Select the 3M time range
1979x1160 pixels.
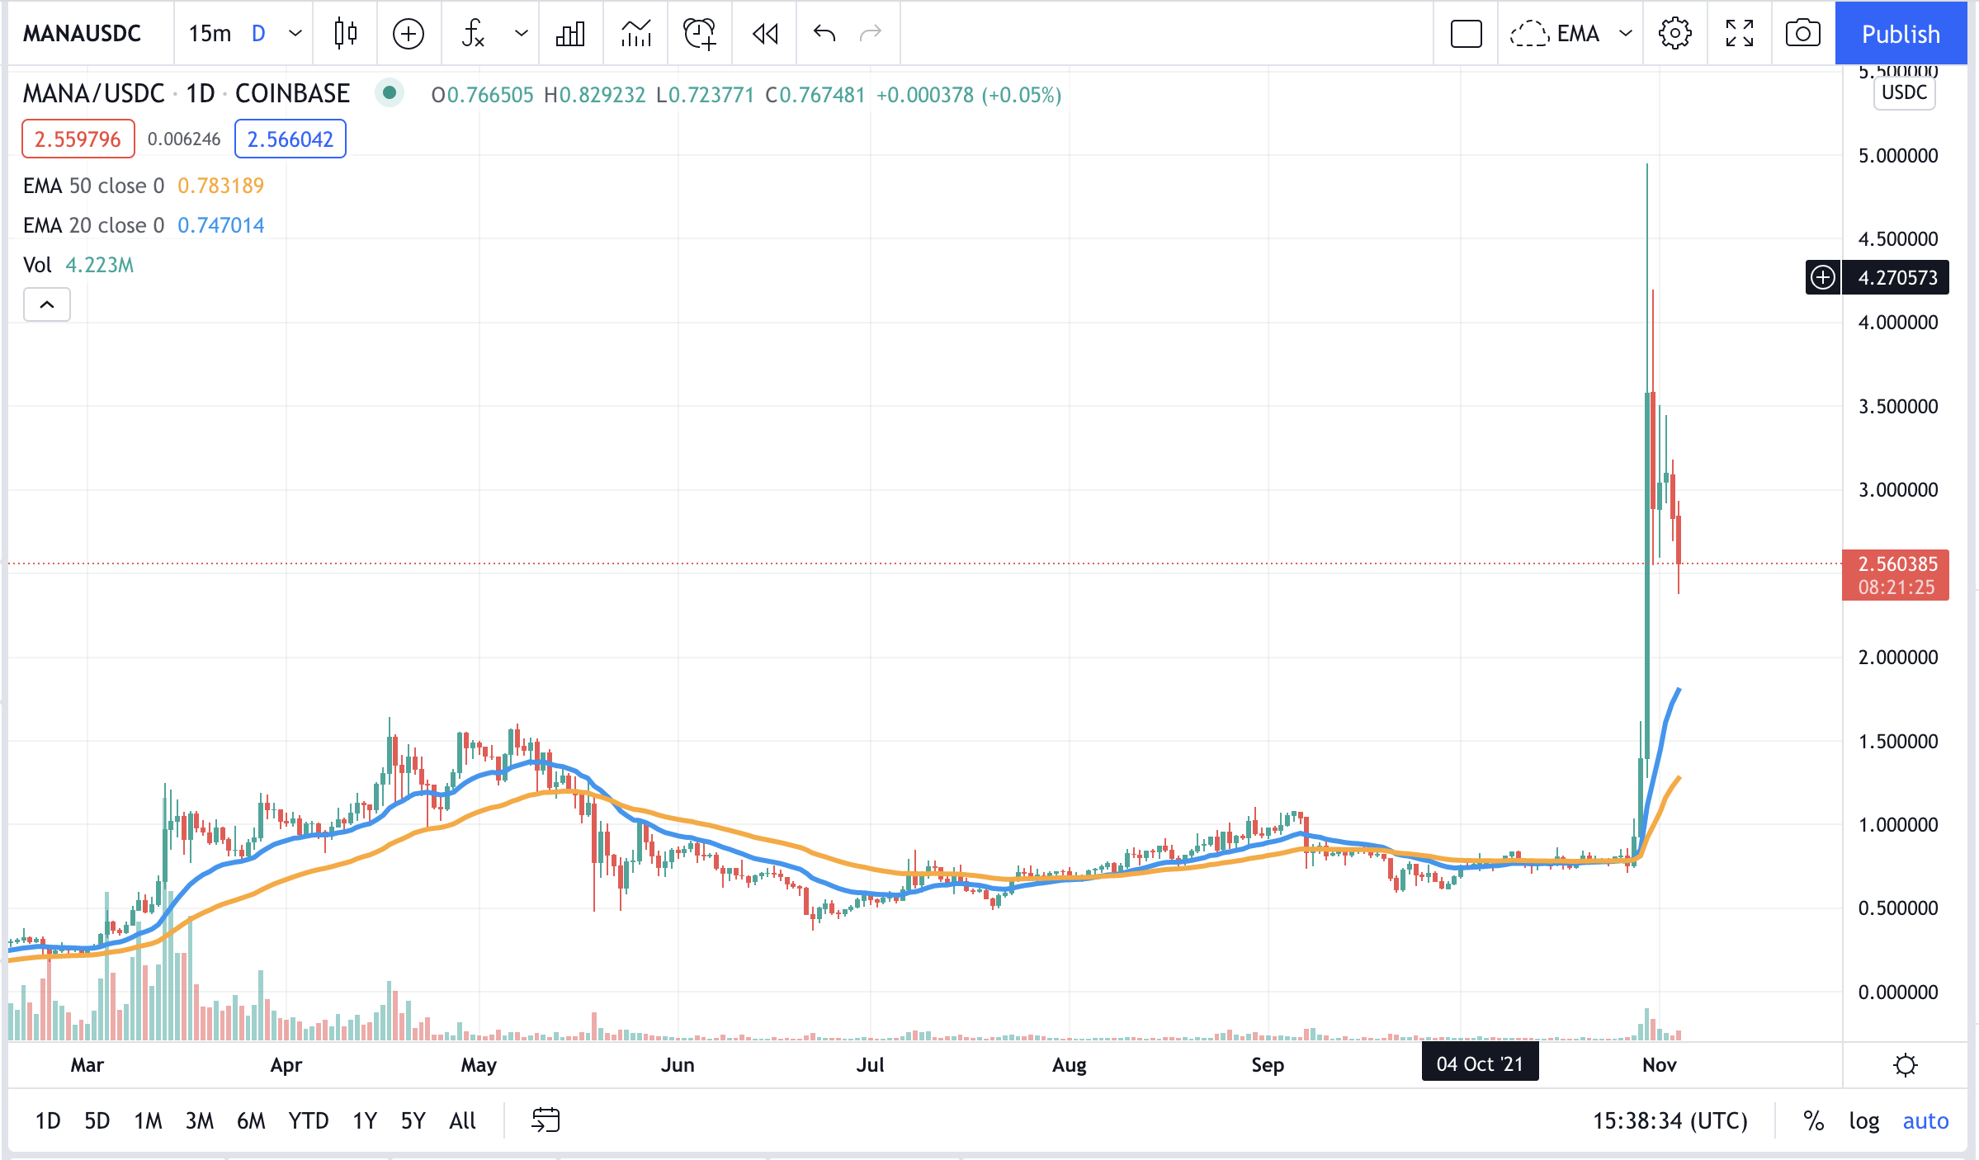tap(199, 1120)
